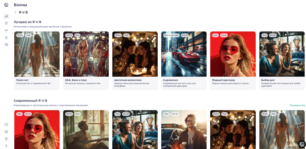The height and width of the screenshot is (149, 306).
Task: Open the man with coffee cup card
Action: coord(184,130)
